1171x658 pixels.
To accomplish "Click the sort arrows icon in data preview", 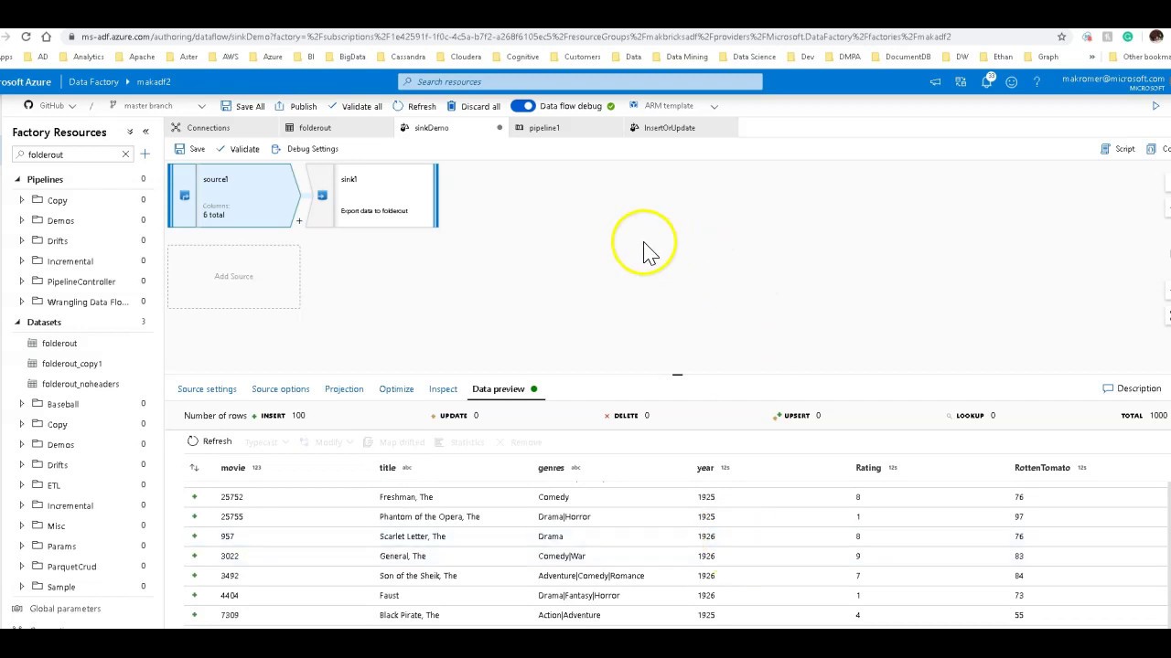I will 194,468.
